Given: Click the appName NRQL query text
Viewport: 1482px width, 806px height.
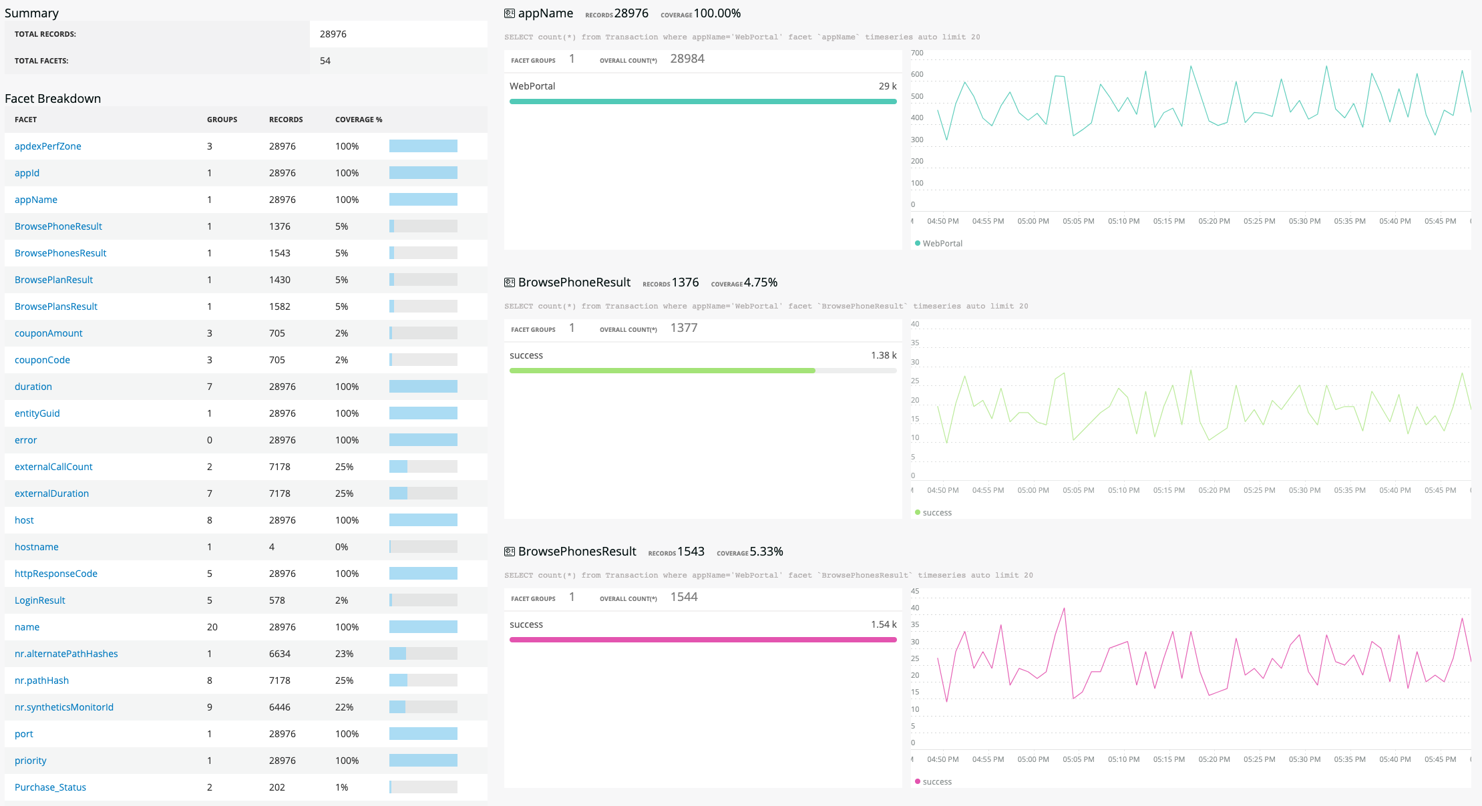Looking at the screenshot, I should pos(742,37).
